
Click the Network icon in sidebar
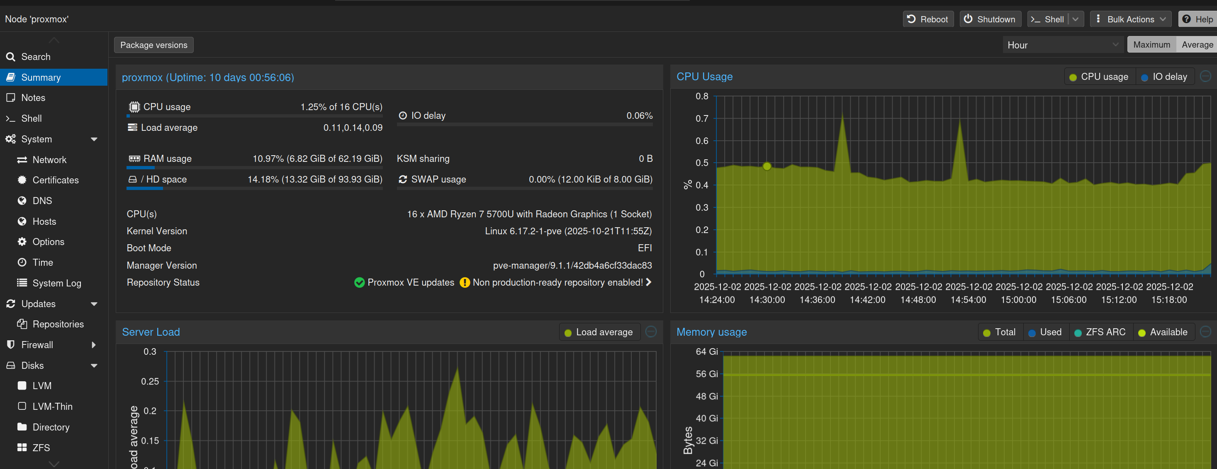pyautogui.click(x=22, y=160)
